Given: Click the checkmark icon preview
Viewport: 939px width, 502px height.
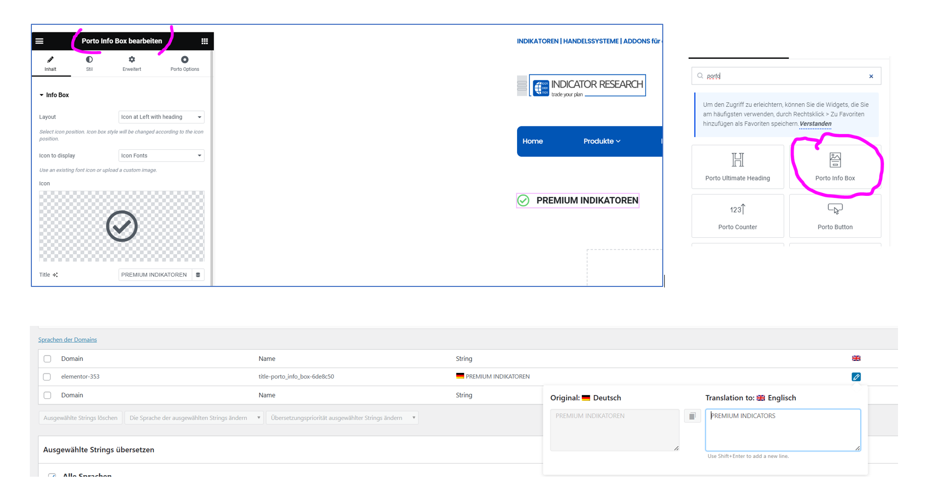Looking at the screenshot, I should click(x=122, y=226).
